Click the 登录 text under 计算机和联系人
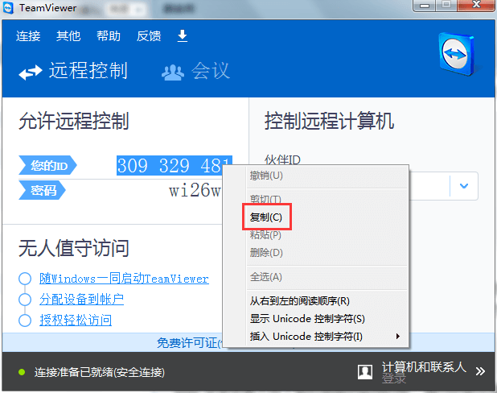Image resolution: width=497 pixels, height=393 pixels. [x=394, y=379]
